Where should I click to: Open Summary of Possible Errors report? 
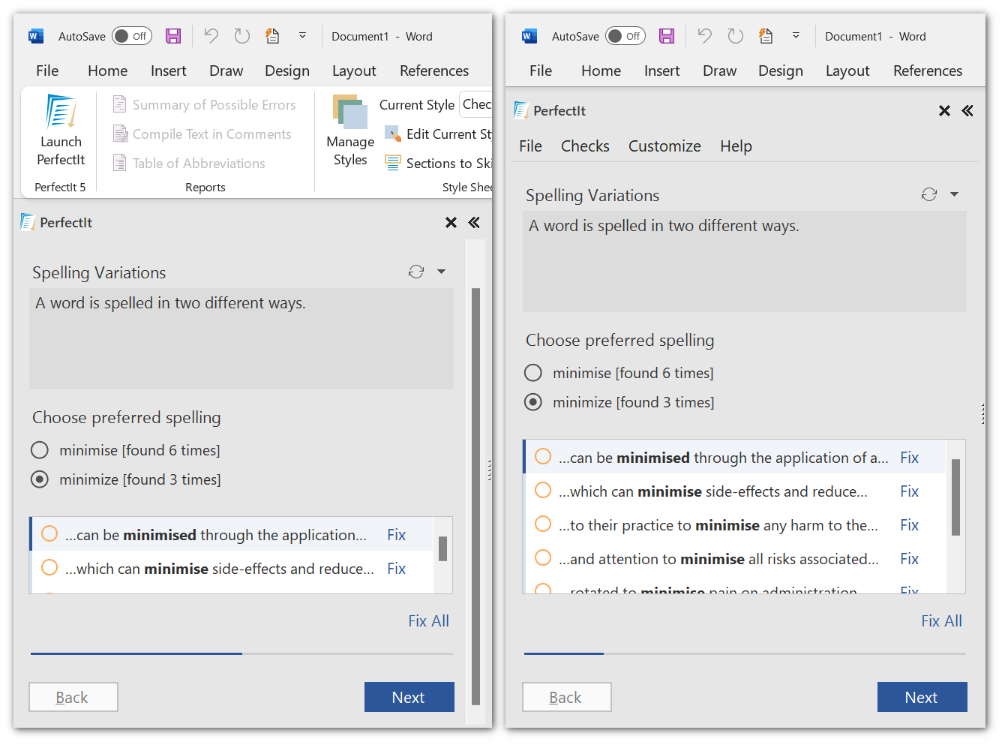pos(204,105)
